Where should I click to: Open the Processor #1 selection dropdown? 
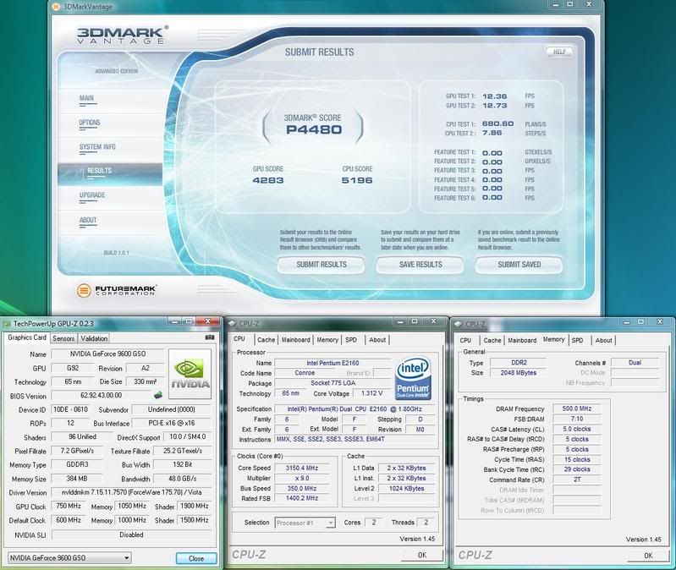305,523
